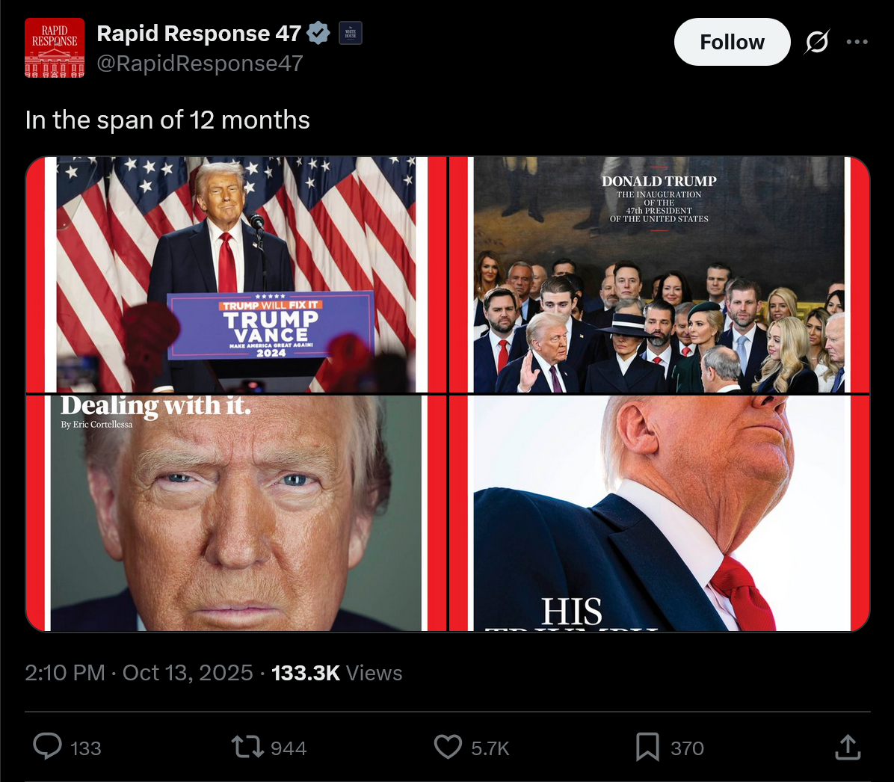Viewport: 894px width, 782px height.
Task: Open the three-dot more options menu
Action: [x=857, y=42]
